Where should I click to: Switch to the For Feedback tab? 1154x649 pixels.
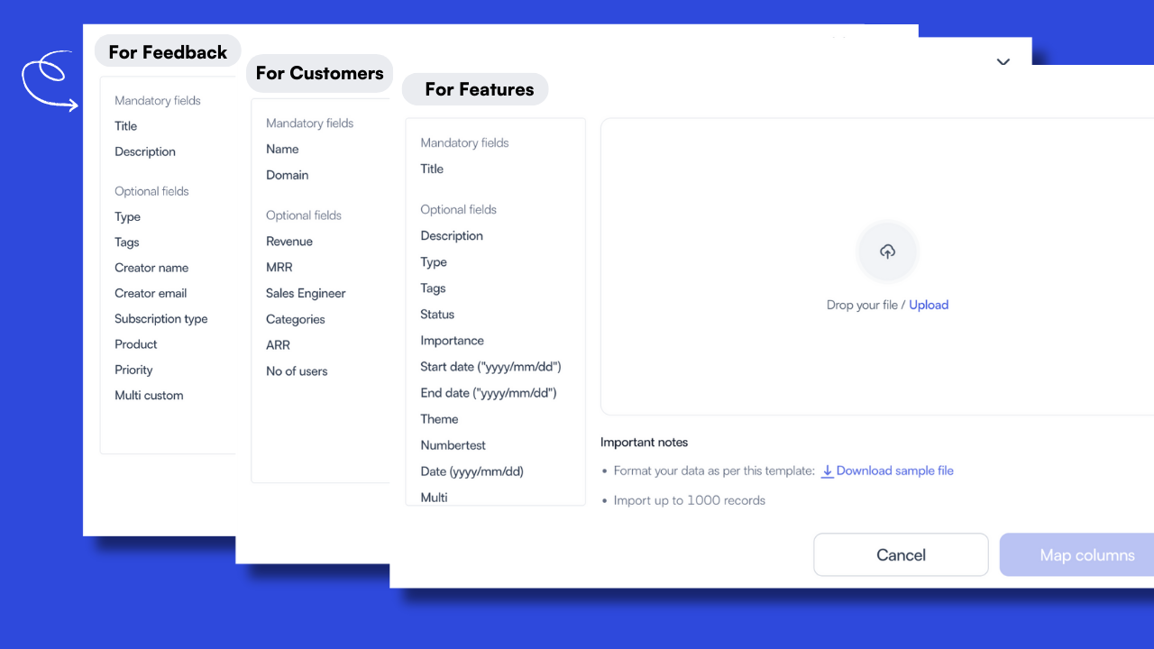pyautogui.click(x=168, y=51)
